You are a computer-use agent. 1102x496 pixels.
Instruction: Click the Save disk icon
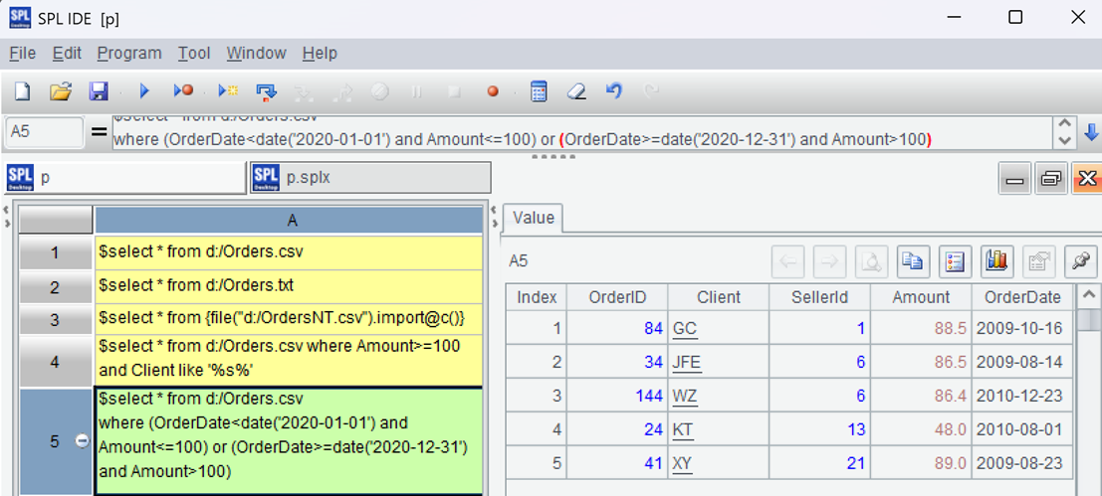[x=99, y=91]
